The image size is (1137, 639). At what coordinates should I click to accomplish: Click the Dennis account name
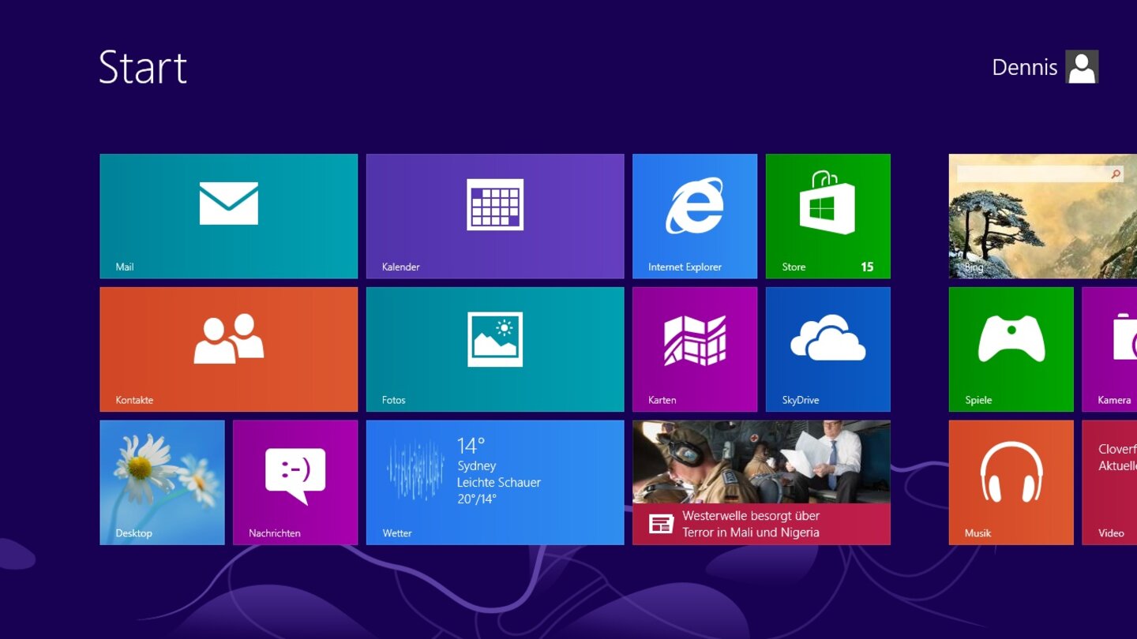(x=1025, y=67)
